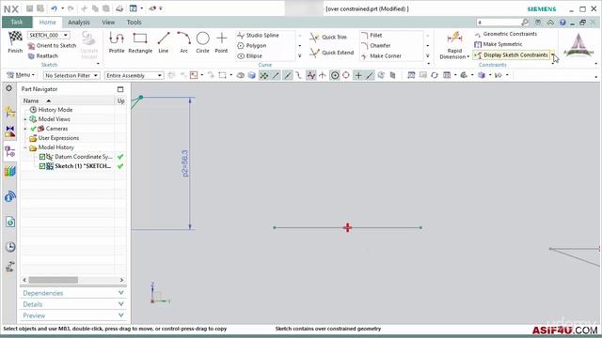This screenshot has width=602, height=338.
Task: Collapse the Model History node
Action: click(25, 147)
